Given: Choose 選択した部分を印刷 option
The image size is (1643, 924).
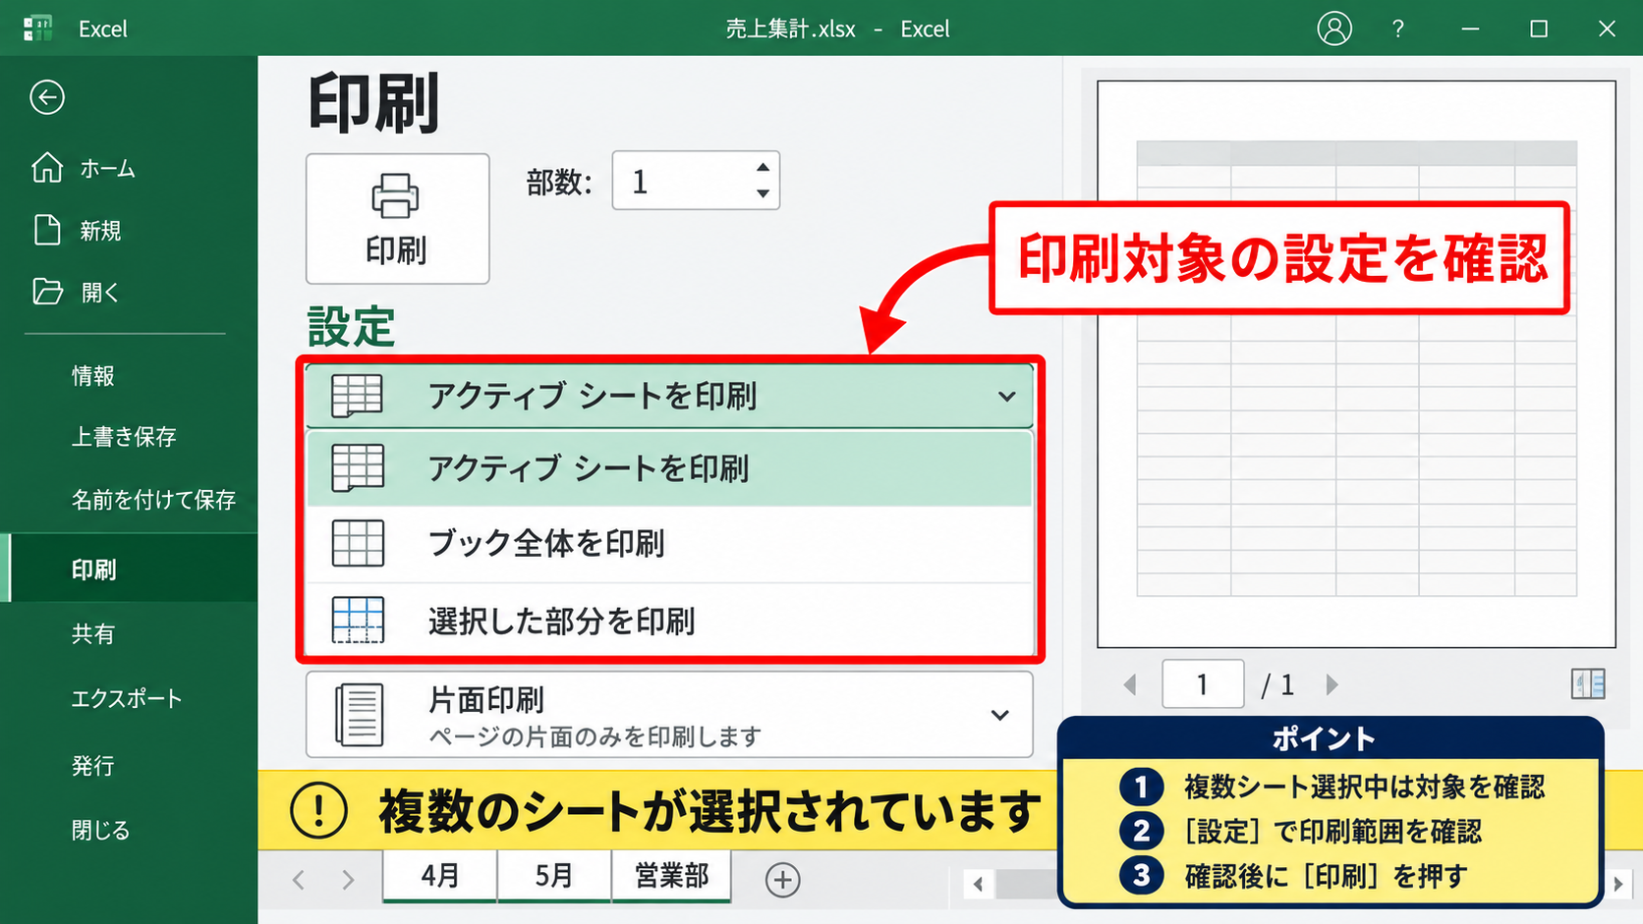Looking at the screenshot, I should tap(669, 621).
